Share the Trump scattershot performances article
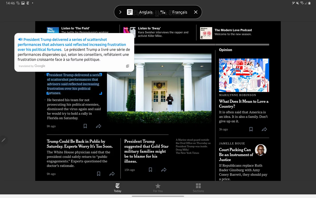 point(98,126)
